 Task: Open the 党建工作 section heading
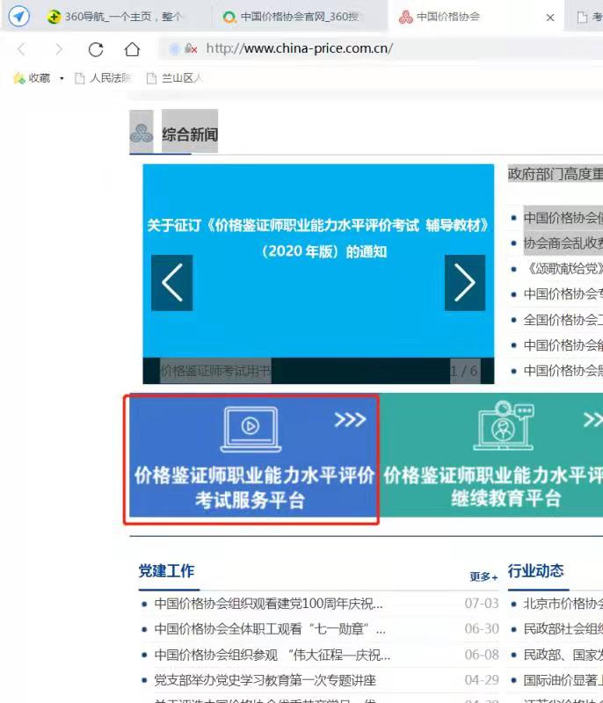pos(166,570)
